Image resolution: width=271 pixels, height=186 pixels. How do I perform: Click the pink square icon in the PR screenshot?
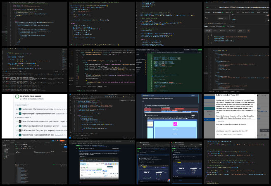coord(175,123)
